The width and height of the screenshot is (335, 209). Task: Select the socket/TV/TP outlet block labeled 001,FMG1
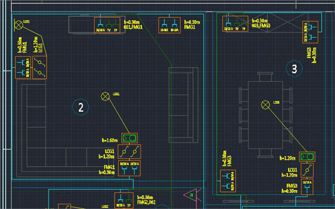coord(107,25)
